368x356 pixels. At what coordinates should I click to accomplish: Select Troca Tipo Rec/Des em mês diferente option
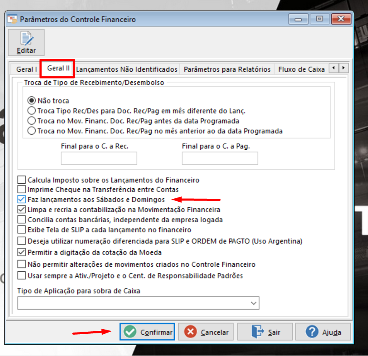point(32,111)
